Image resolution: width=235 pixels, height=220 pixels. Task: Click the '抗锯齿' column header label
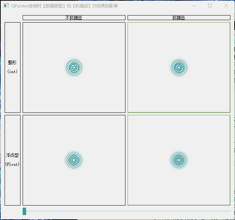179,18
